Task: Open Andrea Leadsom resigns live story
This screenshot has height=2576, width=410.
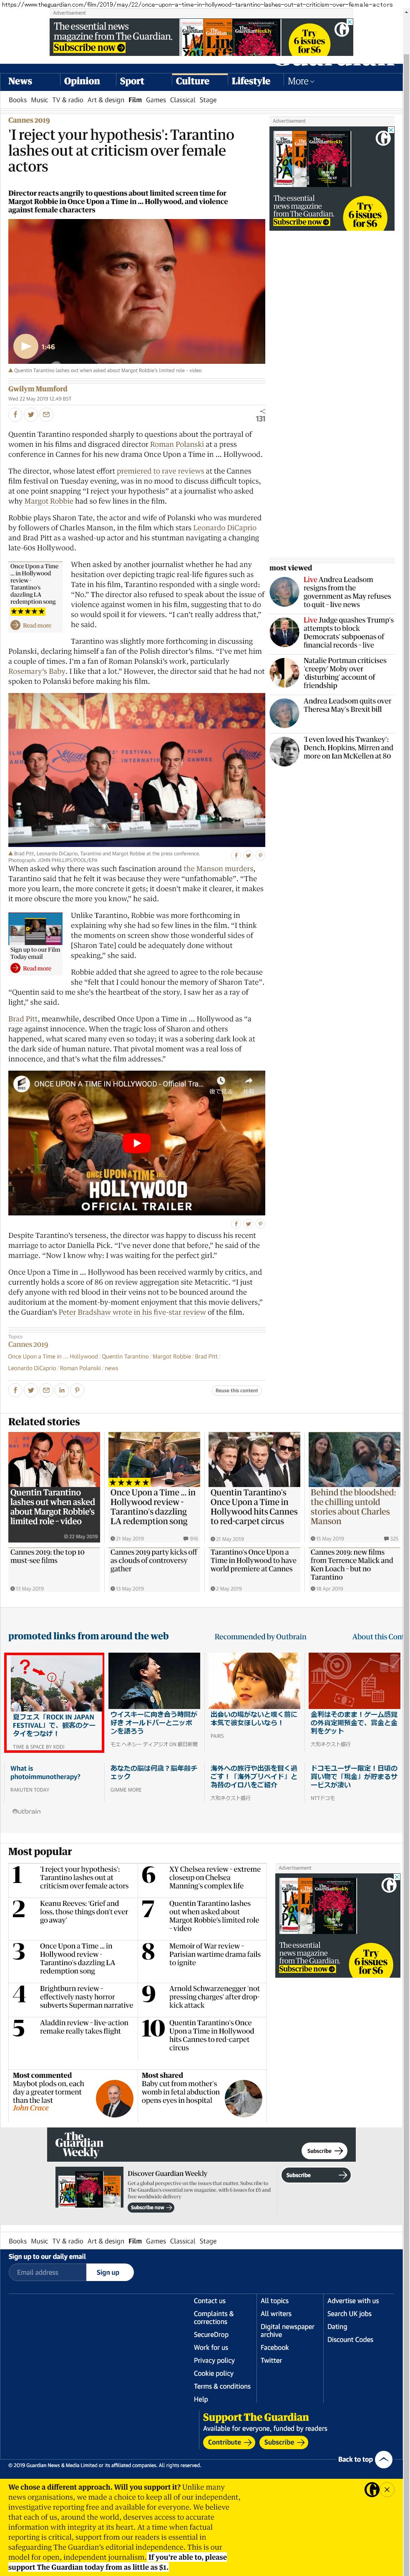Action: (348, 592)
